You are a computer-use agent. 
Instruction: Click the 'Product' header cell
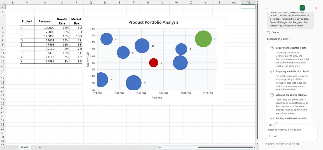[27, 21]
